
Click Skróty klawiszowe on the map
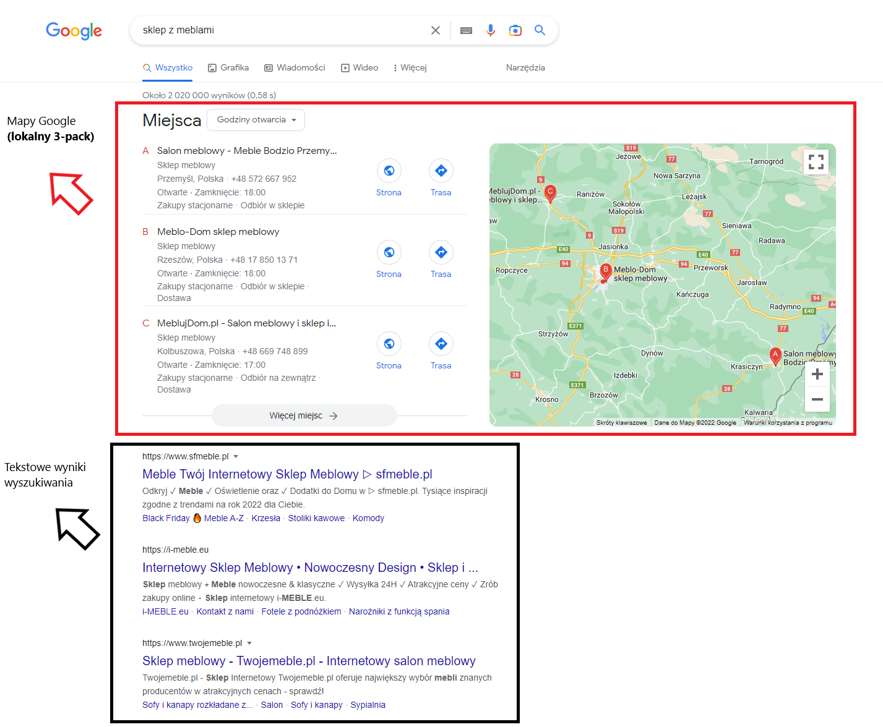(622, 423)
